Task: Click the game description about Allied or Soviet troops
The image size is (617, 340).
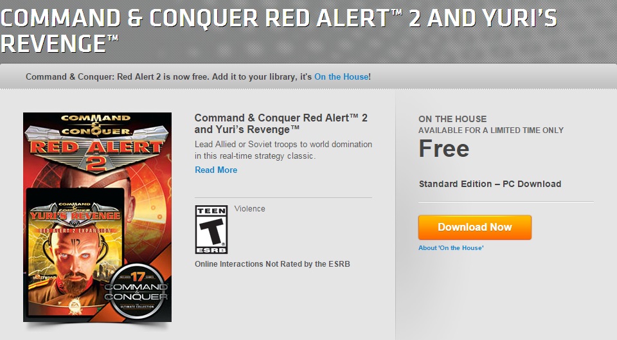Action: tap(283, 150)
